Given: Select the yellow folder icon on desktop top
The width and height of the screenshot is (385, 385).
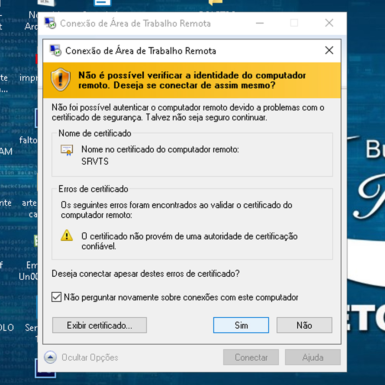Looking at the screenshot, I should coord(215,3).
